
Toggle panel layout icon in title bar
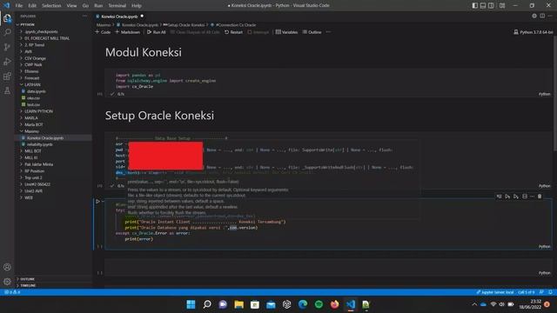point(483,5)
